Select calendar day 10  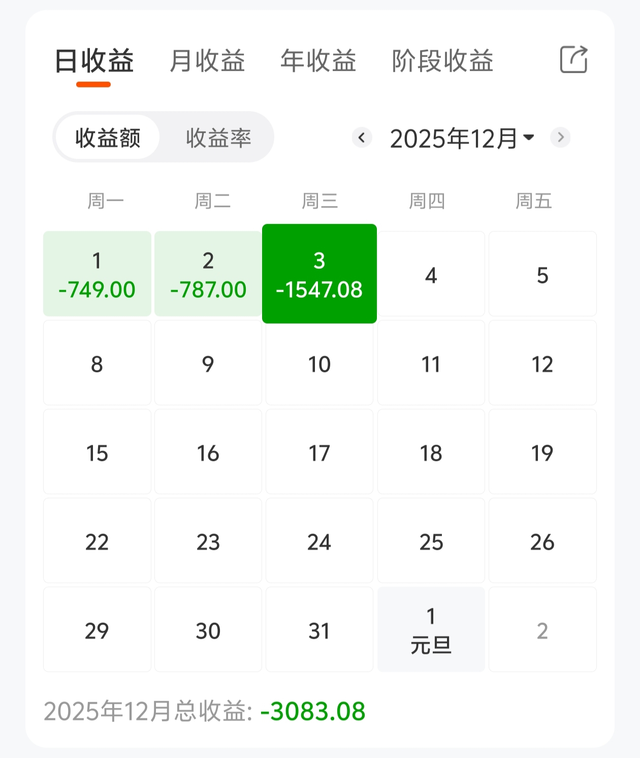(319, 363)
